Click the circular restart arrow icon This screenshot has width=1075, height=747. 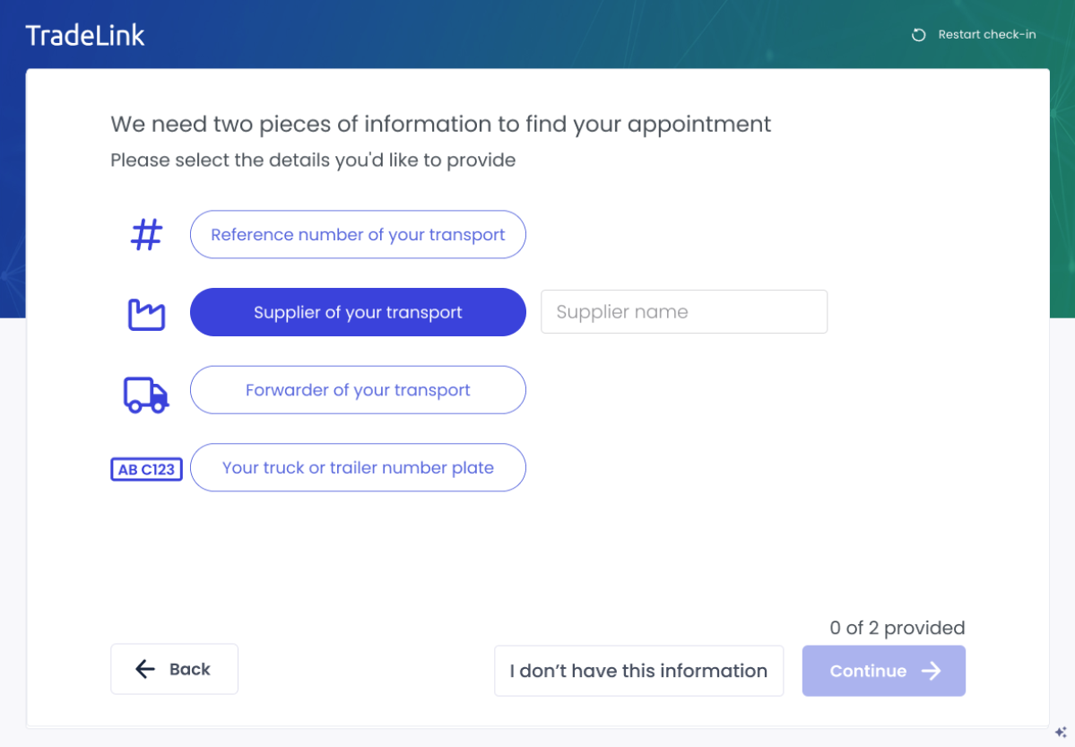tap(918, 35)
